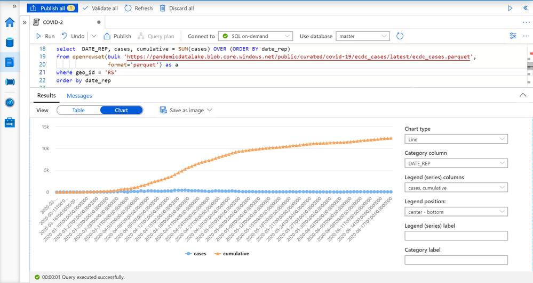The height and width of the screenshot is (283, 533).
Task: Run the SQL query
Action: pos(45,36)
